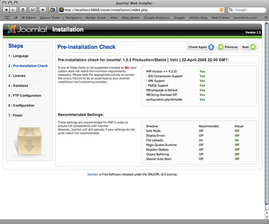Click the 'MB String Overload Off' text

click(161, 95)
